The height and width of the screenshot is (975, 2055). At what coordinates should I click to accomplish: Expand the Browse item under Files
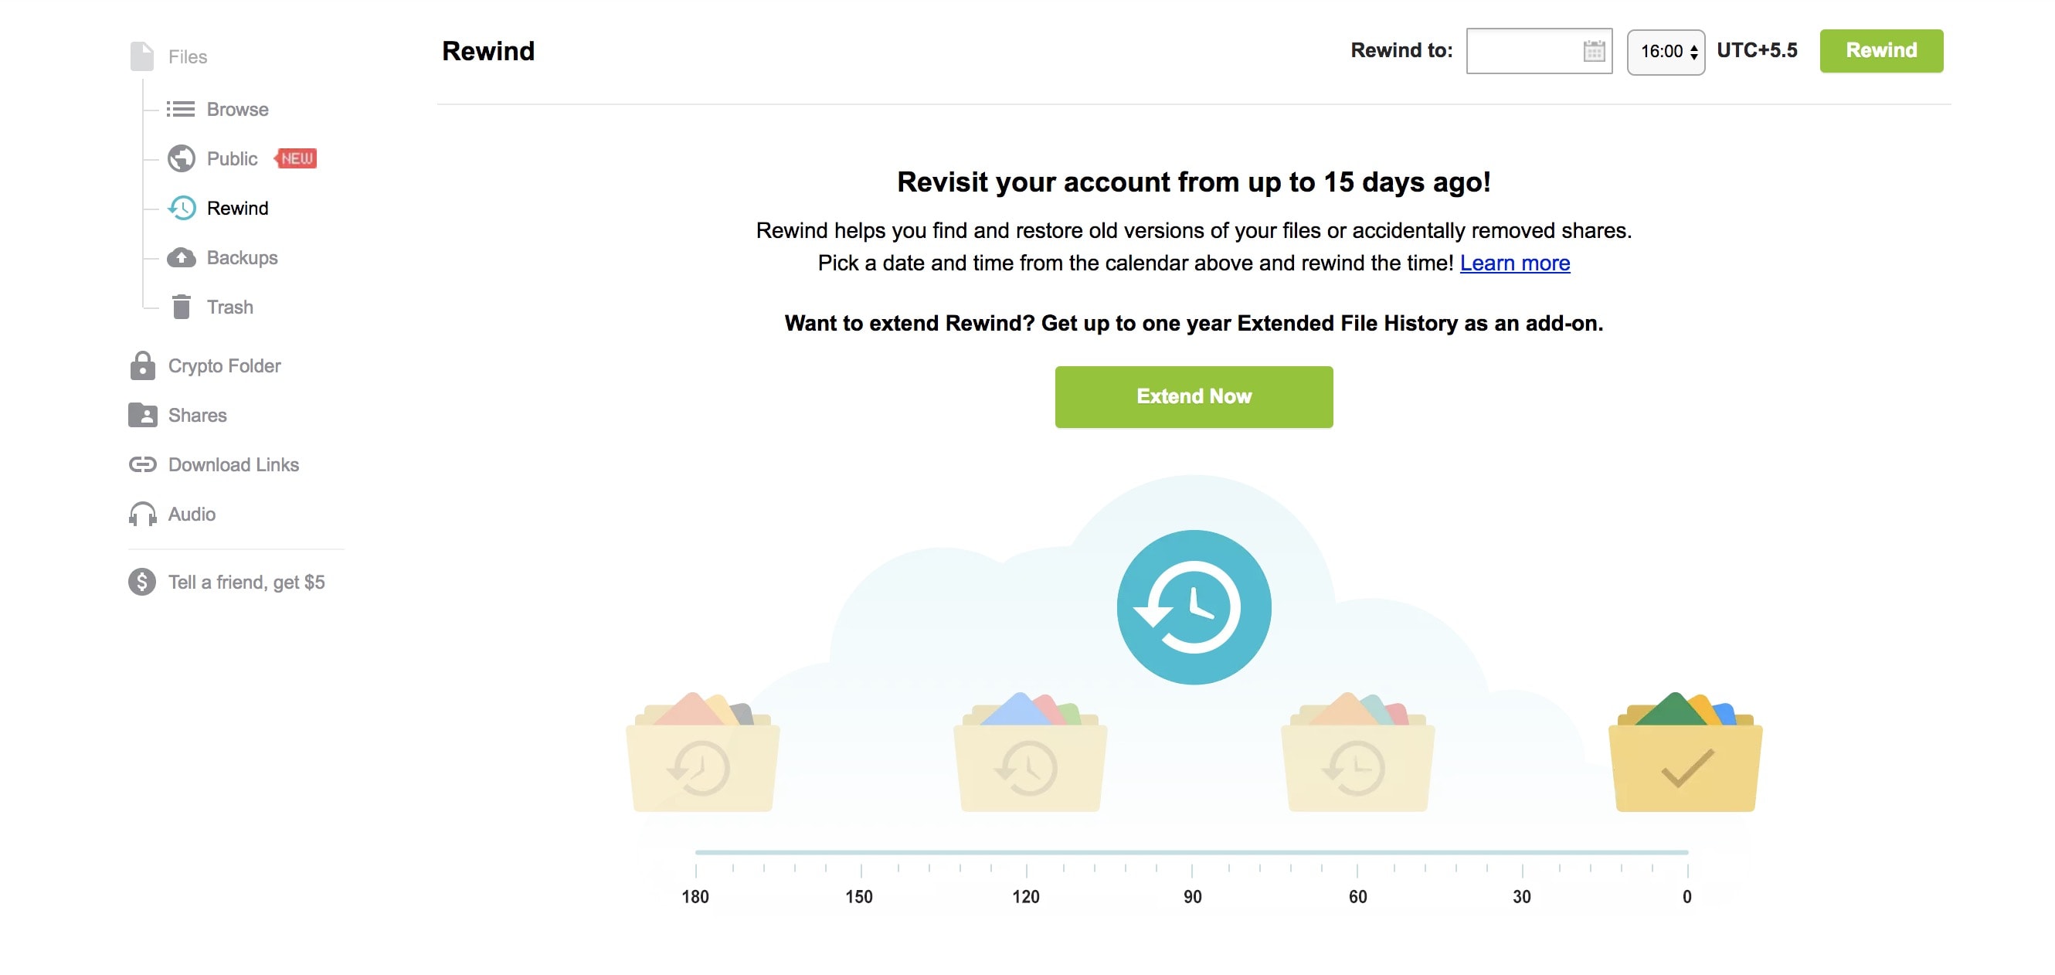(237, 109)
